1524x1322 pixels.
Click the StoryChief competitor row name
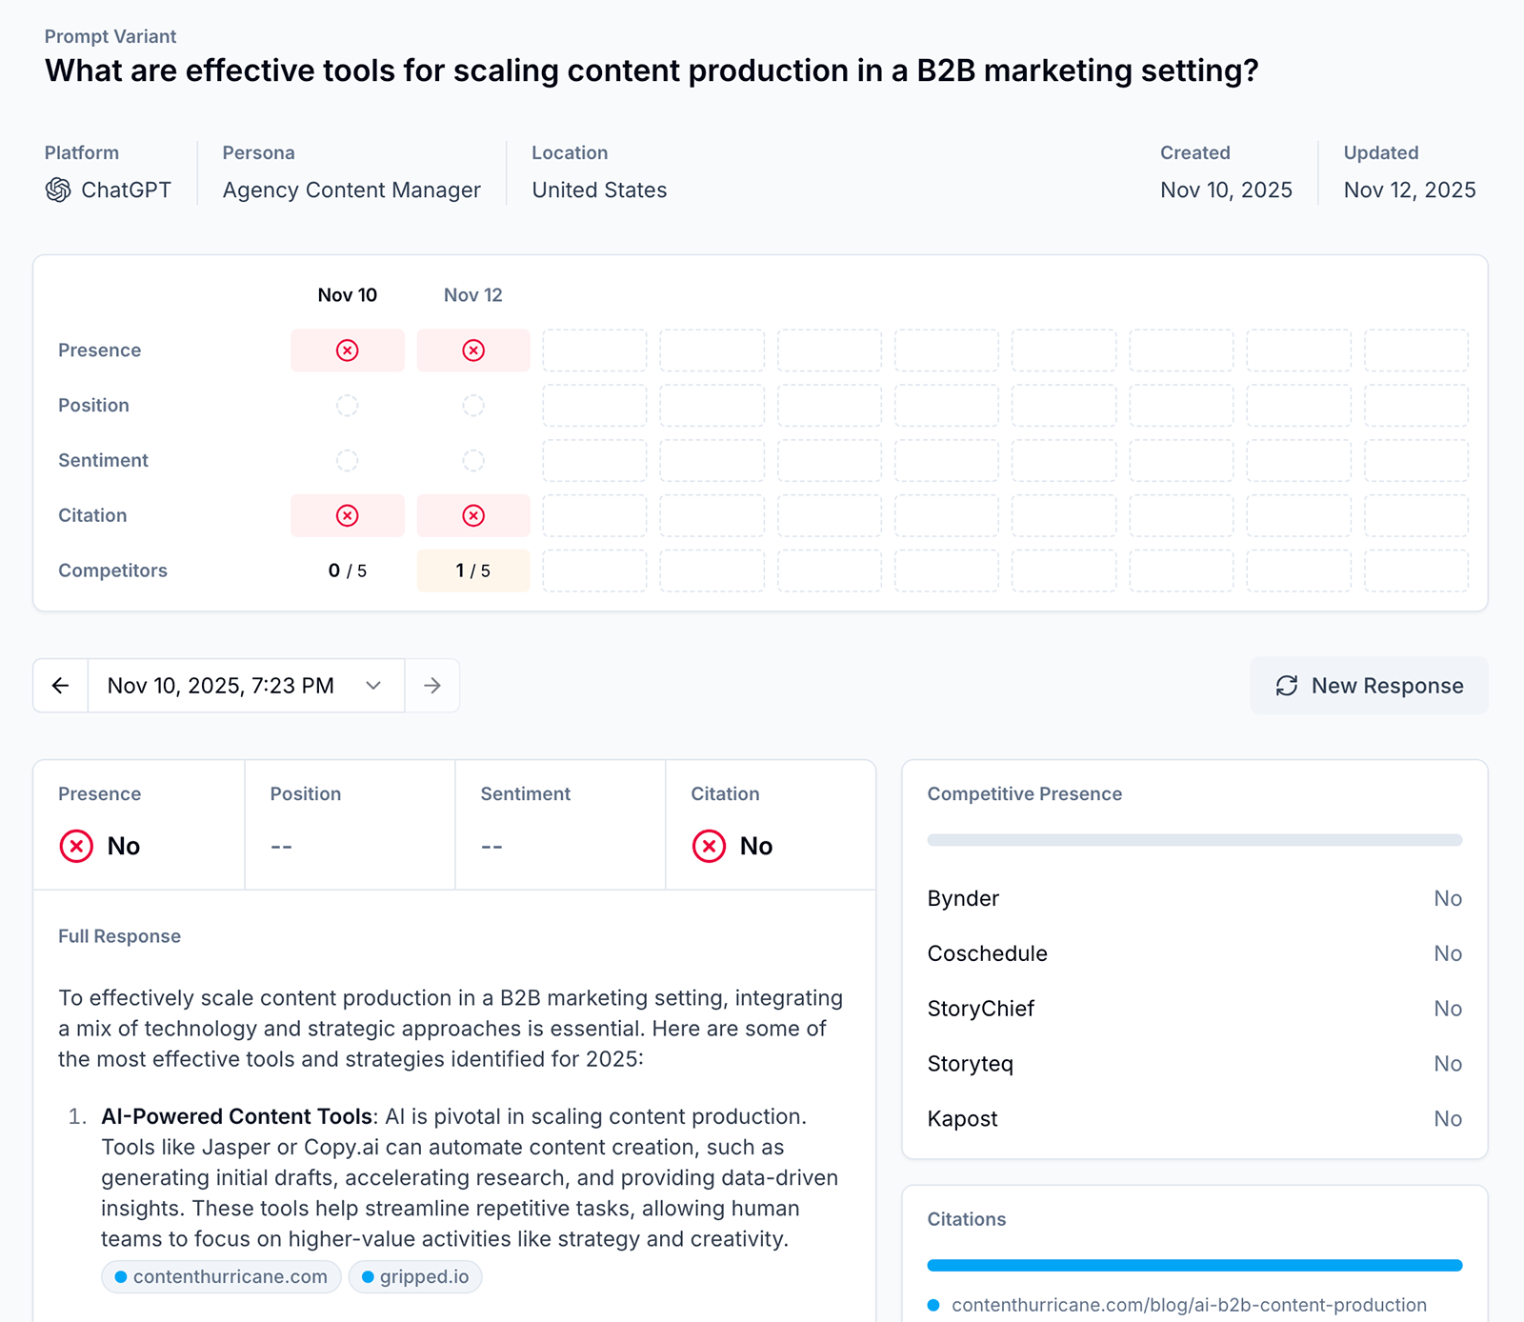[981, 1009]
